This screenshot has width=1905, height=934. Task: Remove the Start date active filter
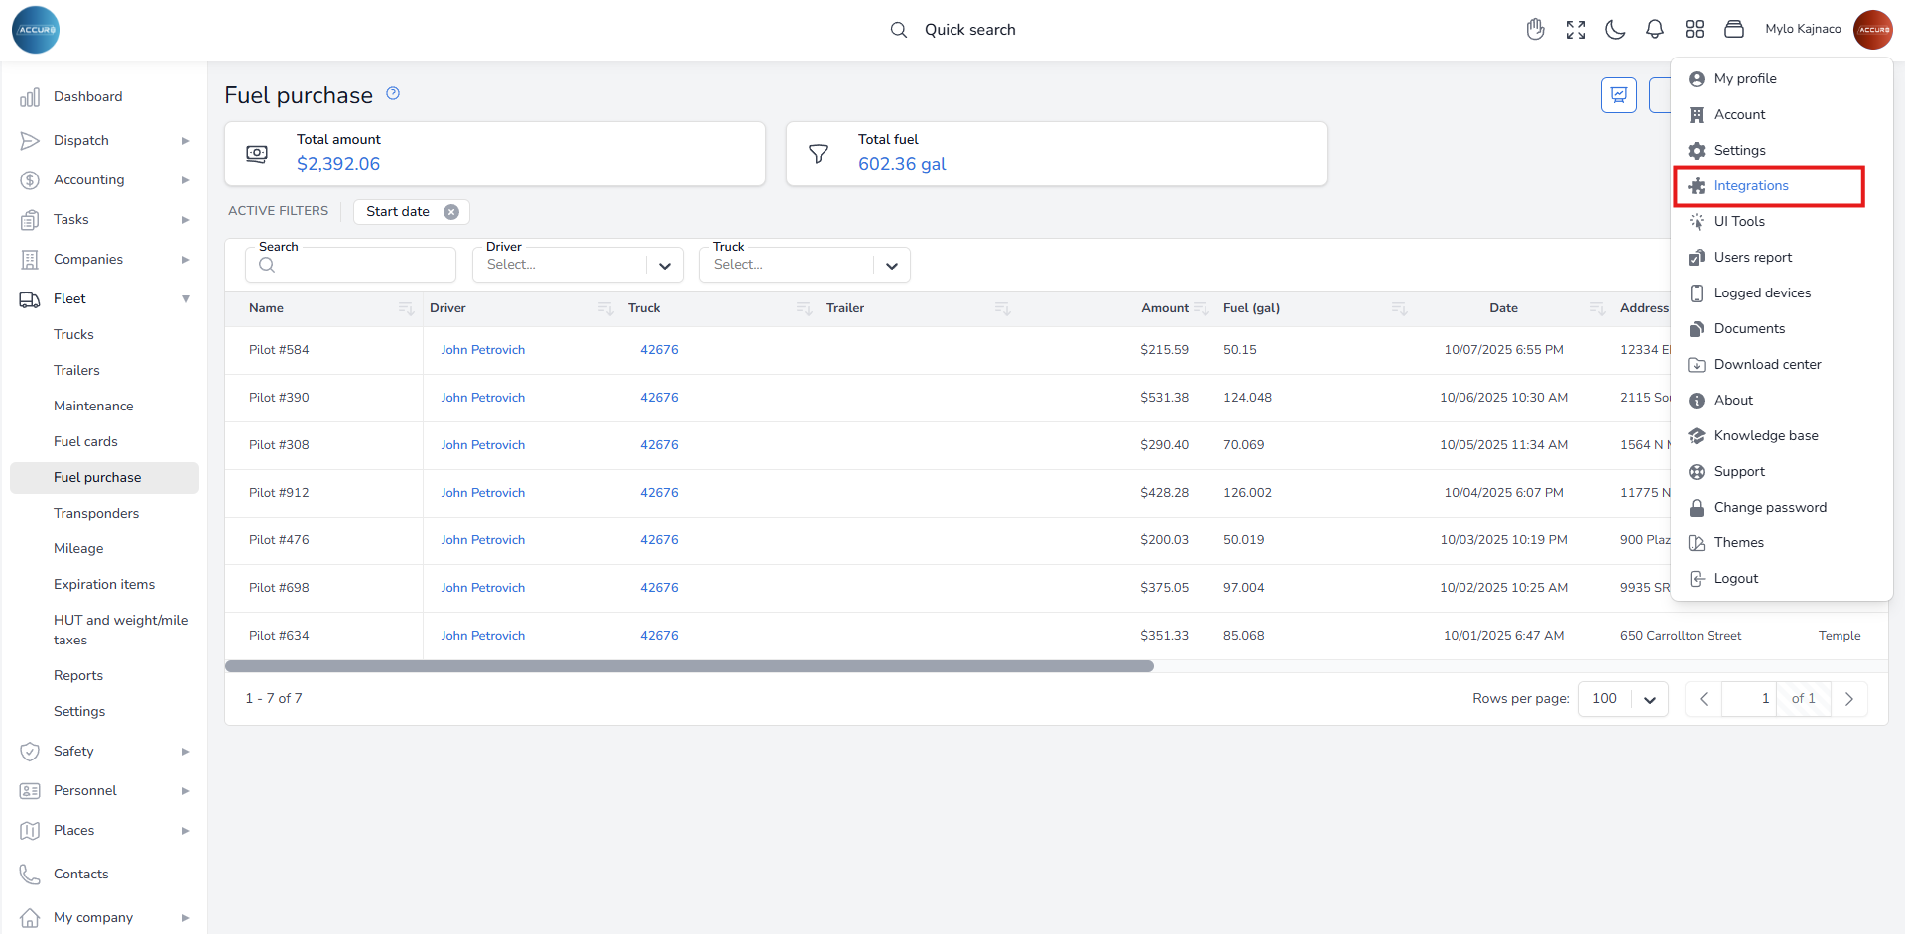tap(451, 212)
